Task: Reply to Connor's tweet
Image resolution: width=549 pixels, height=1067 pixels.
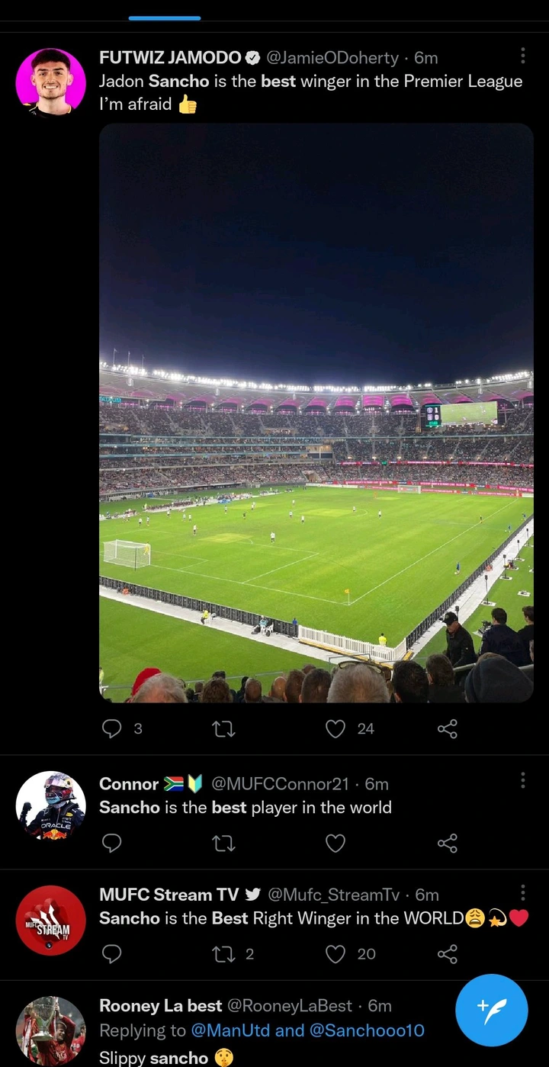Action: pos(111,843)
